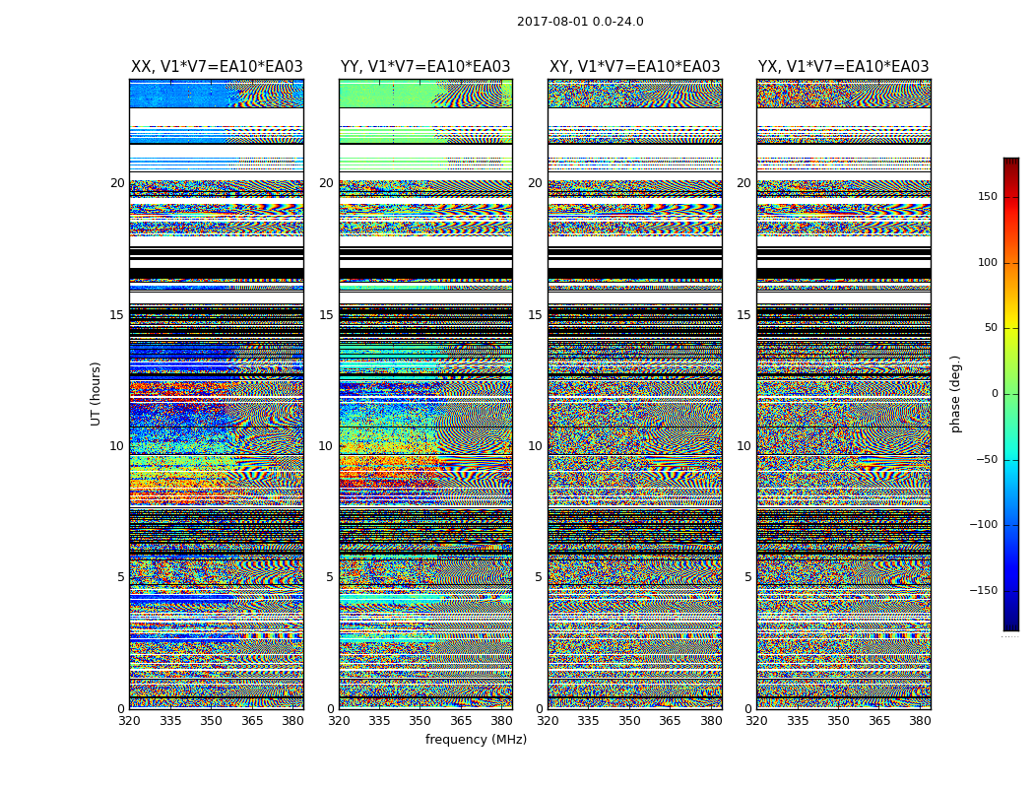Click the −50 tick label on colorbar
This screenshot has height=788, width=1034.
[987, 459]
